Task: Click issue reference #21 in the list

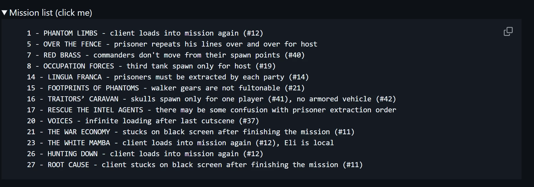Action: (295, 88)
